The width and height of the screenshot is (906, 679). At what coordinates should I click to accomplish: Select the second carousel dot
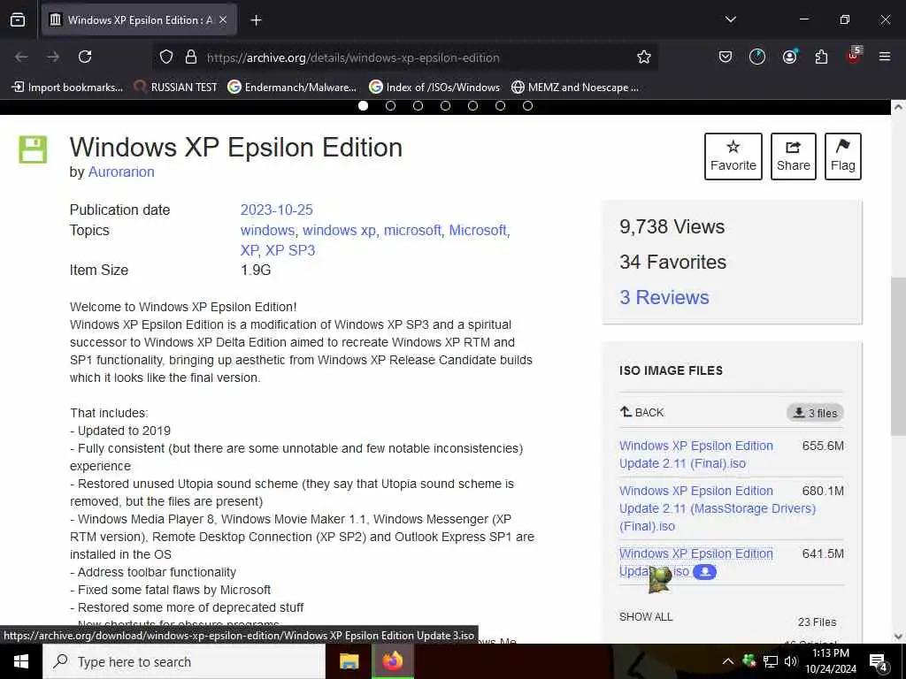[390, 106]
